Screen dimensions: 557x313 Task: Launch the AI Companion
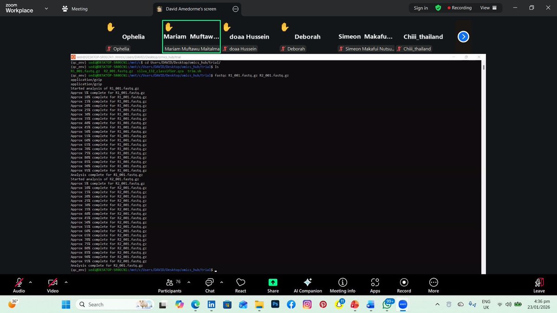(307, 285)
